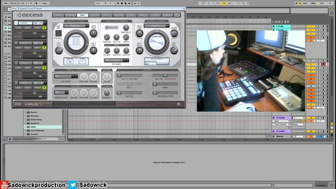The width and height of the screenshot is (336, 189).
Task: Stop playback with the transport stop button
Action: click(x=122, y=3)
